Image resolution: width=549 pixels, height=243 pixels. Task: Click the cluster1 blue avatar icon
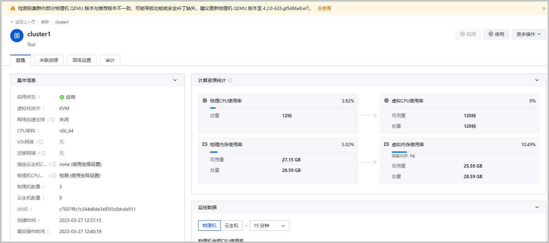[x=17, y=36]
